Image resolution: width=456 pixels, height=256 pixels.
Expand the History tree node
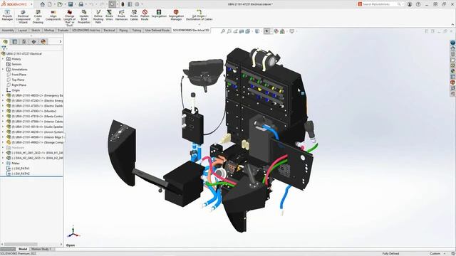click(x=3, y=59)
